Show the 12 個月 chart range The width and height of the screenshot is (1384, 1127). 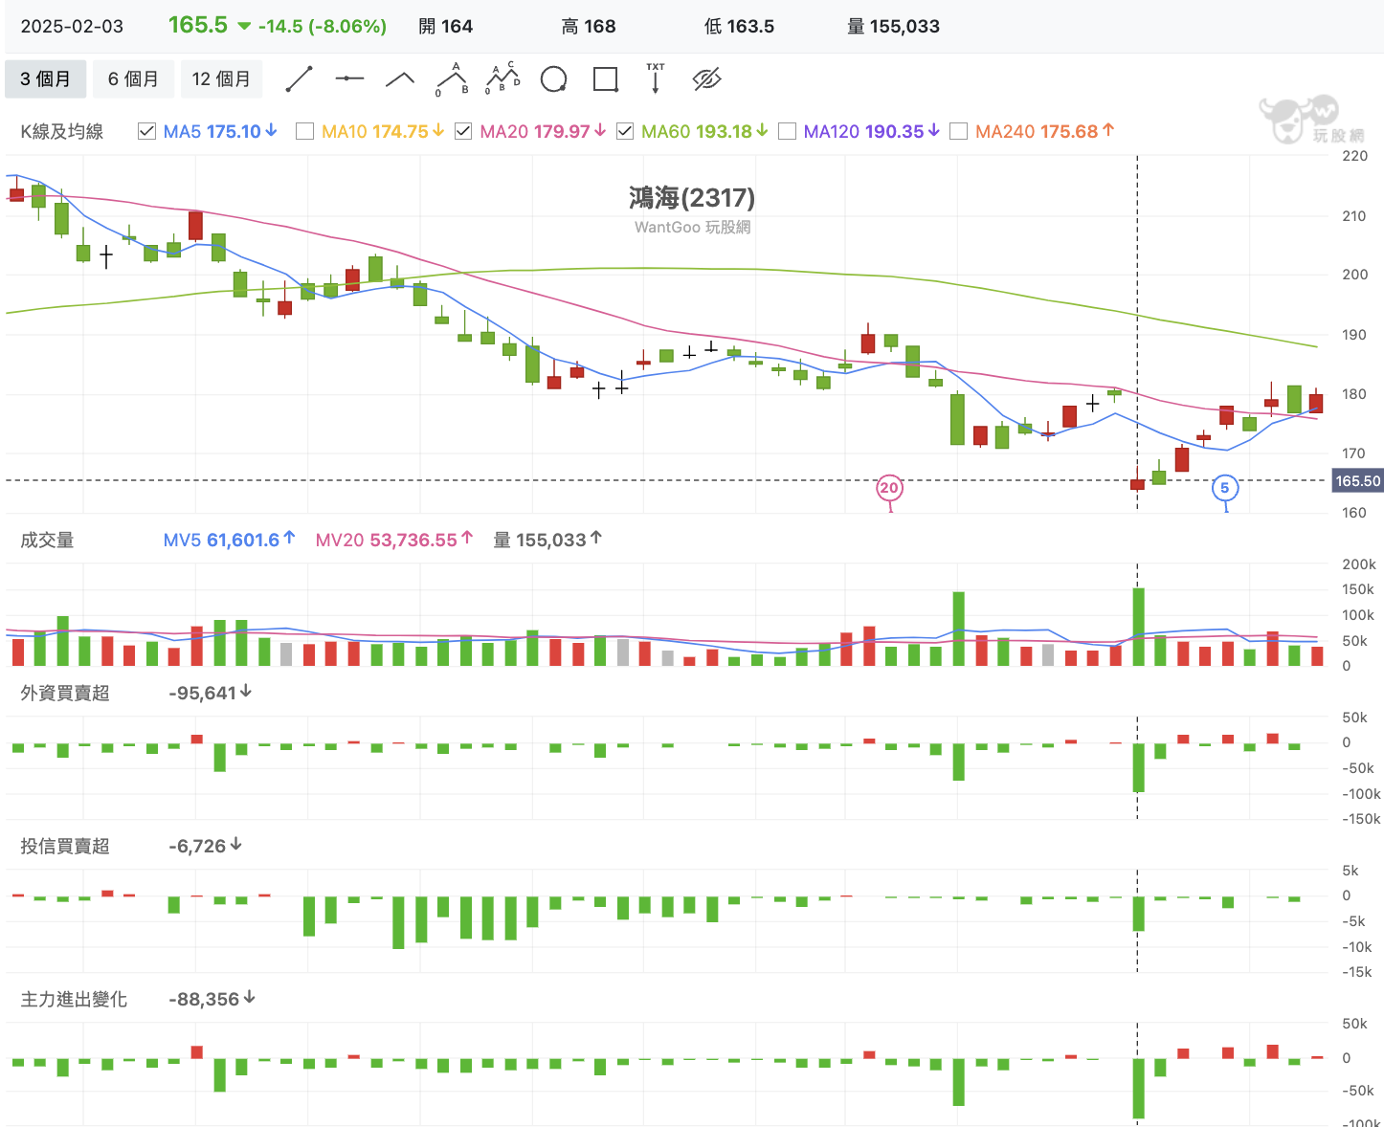[221, 79]
